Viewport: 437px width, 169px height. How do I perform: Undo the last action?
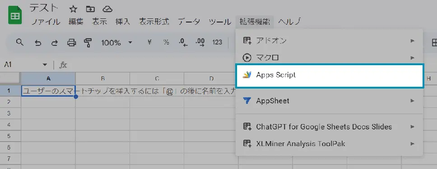38,43
